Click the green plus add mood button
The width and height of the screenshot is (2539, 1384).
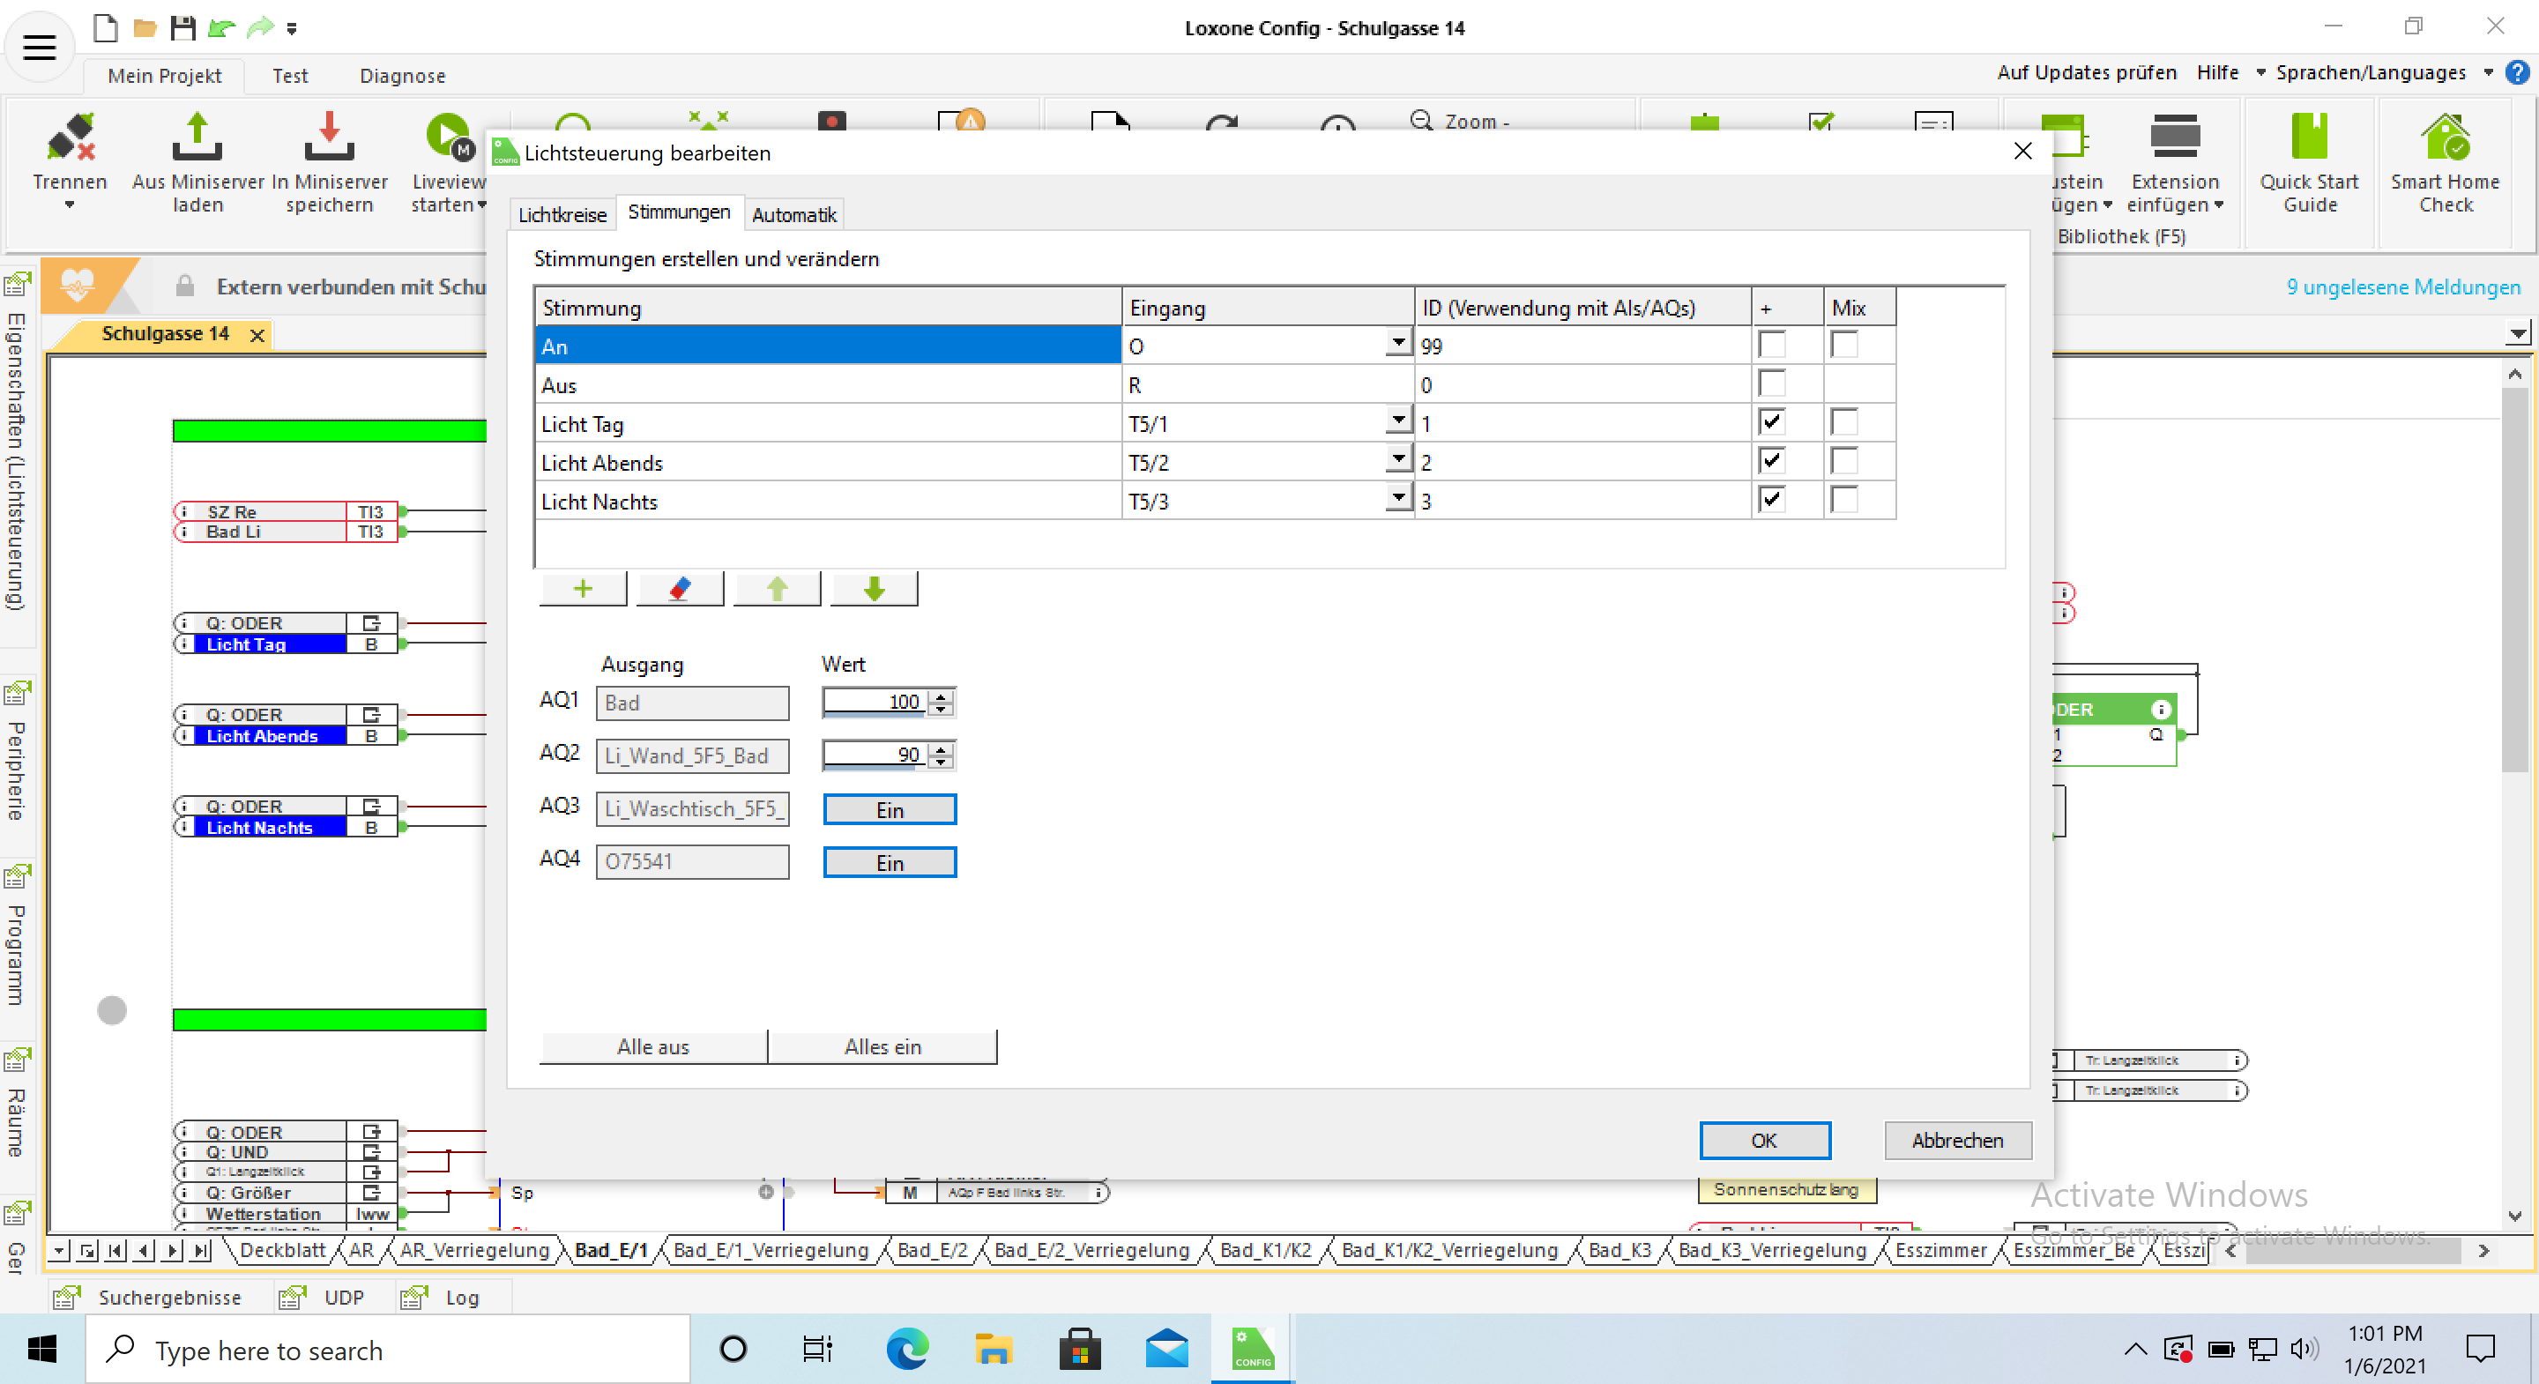[x=583, y=589]
